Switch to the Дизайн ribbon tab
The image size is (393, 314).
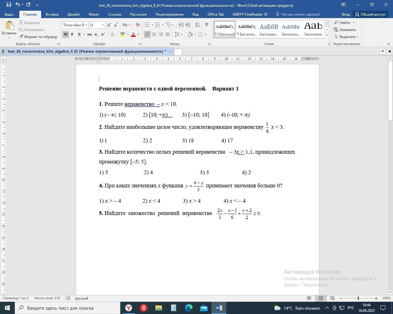click(x=74, y=14)
